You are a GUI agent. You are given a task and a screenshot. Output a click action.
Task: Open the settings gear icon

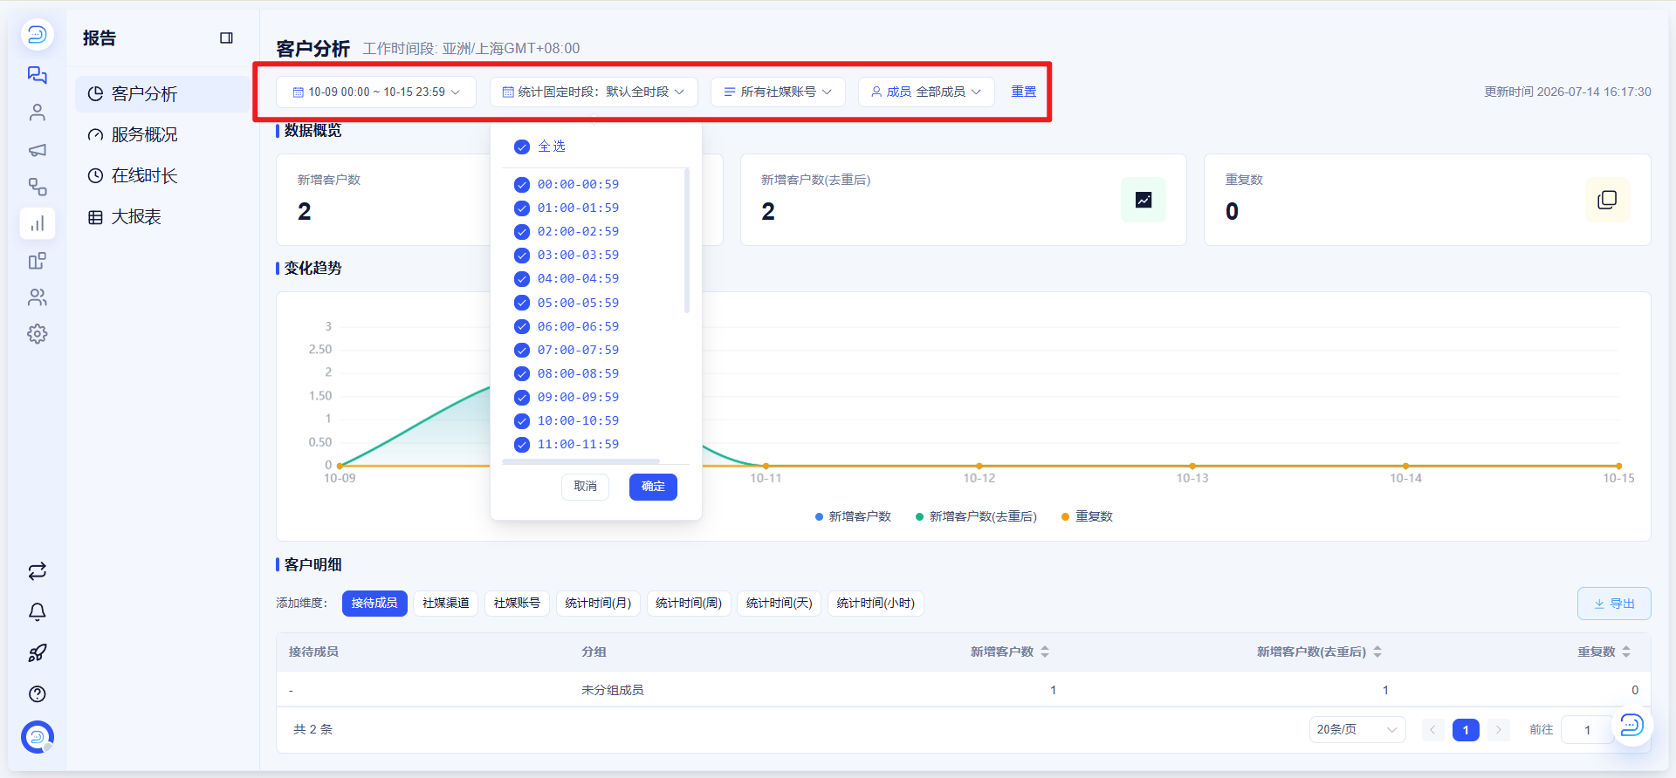click(x=37, y=334)
